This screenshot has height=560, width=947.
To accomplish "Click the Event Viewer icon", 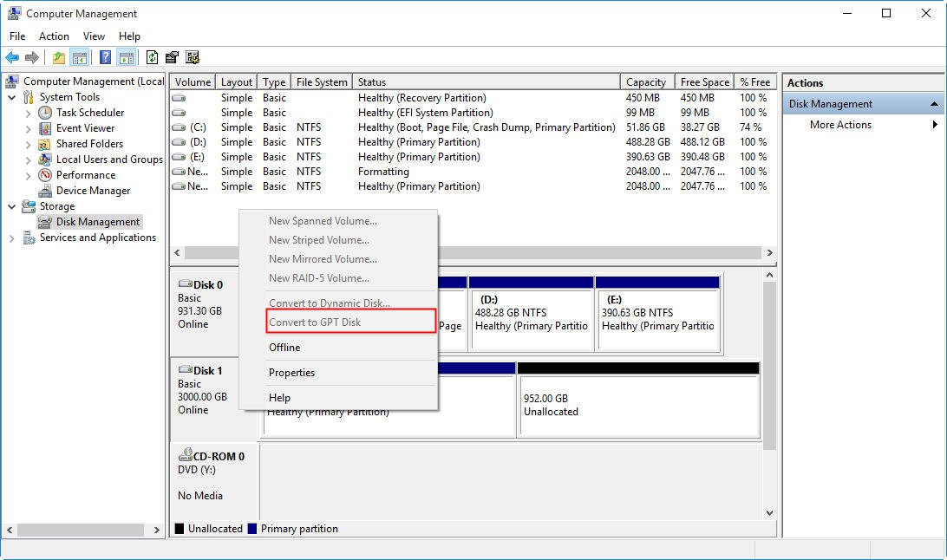I will point(45,128).
